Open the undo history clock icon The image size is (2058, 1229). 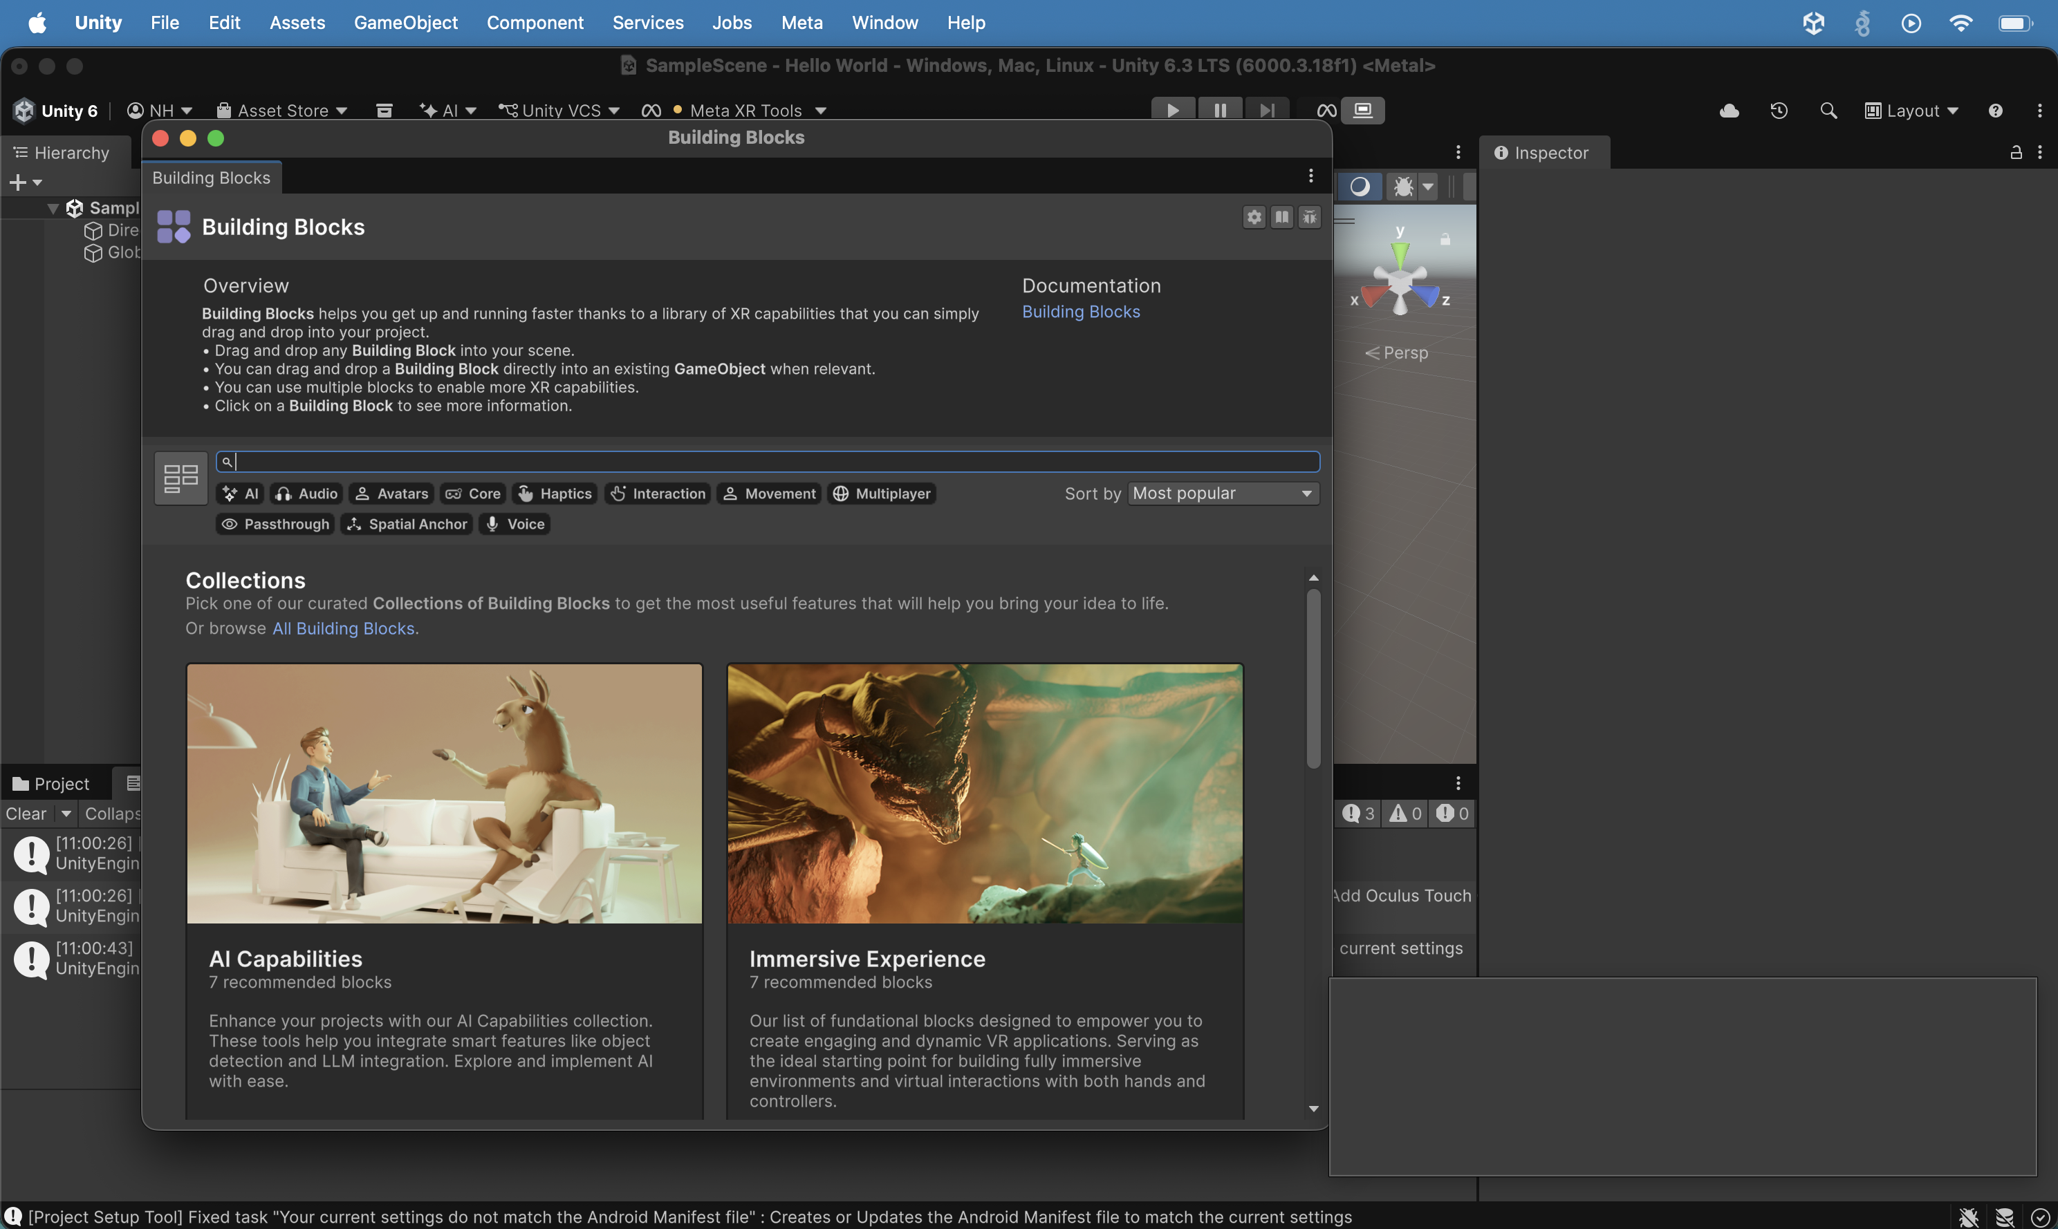1779,110
